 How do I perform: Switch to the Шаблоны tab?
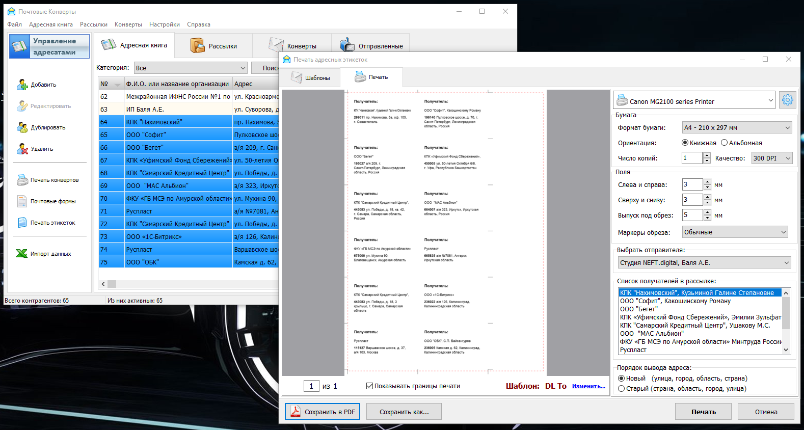click(311, 78)
